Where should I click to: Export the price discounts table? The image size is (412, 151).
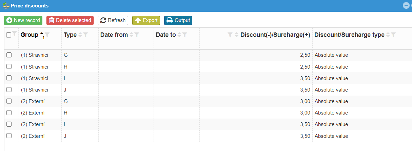point(146,20)
